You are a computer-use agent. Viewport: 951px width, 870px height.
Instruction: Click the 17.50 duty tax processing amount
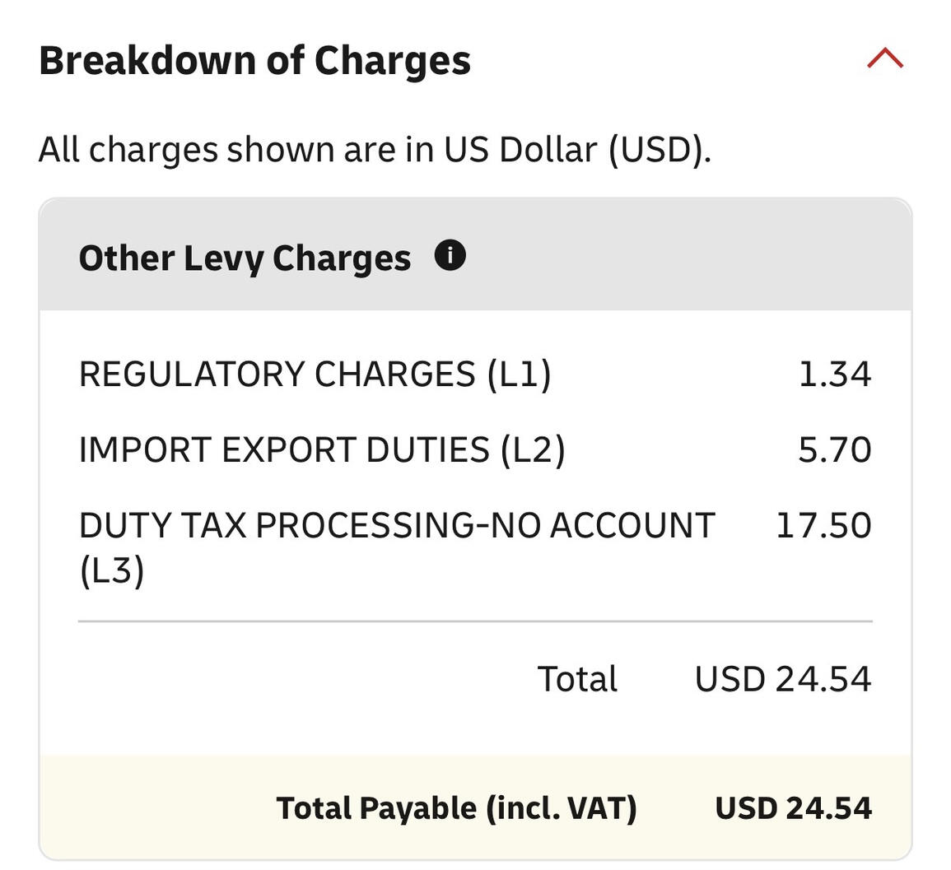(823, 526)
